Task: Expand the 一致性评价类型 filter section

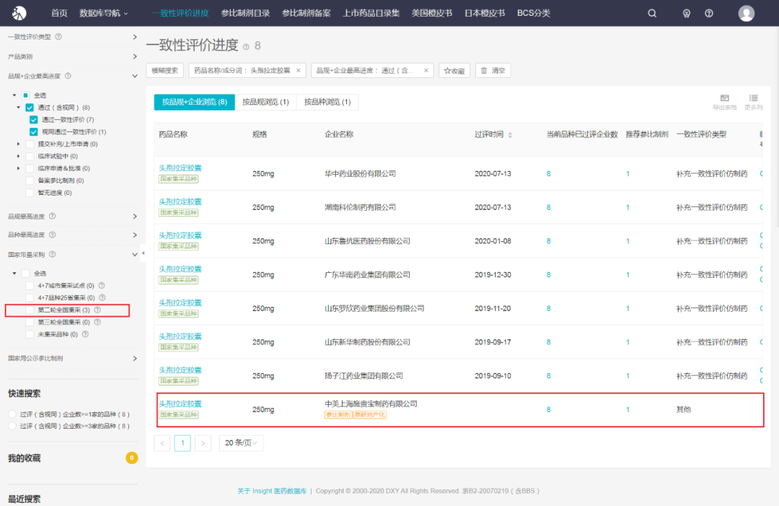Action: coord(135,37)
